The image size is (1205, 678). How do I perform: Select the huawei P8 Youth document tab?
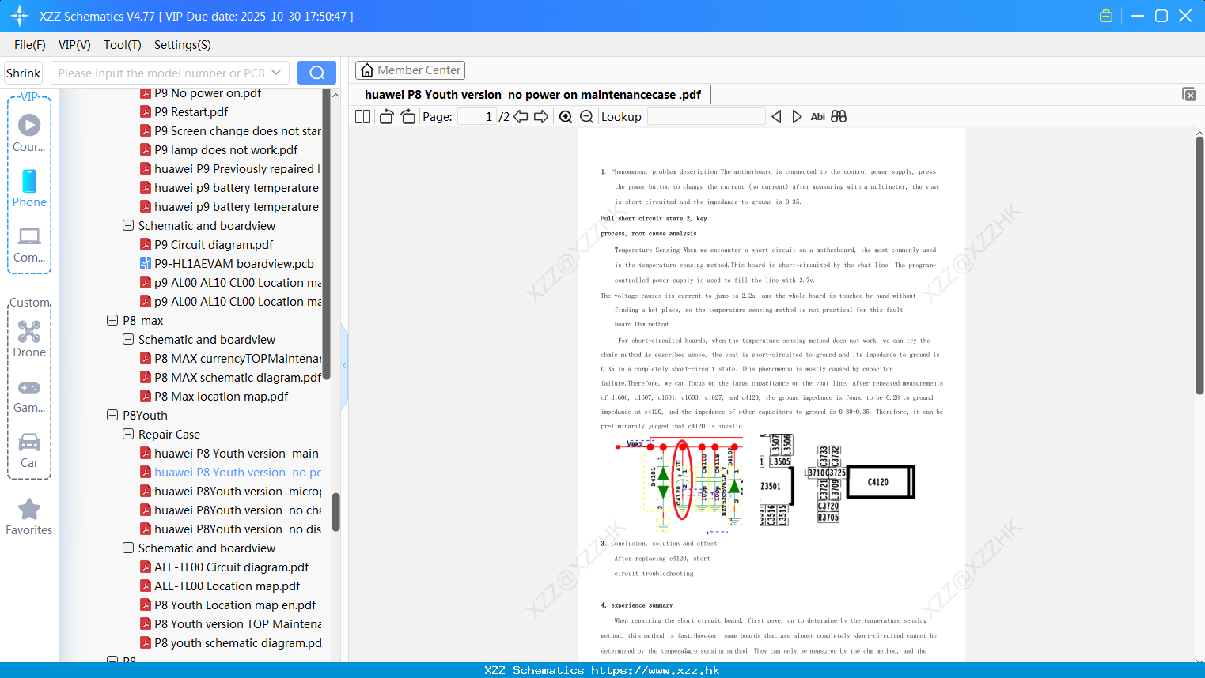532,95
